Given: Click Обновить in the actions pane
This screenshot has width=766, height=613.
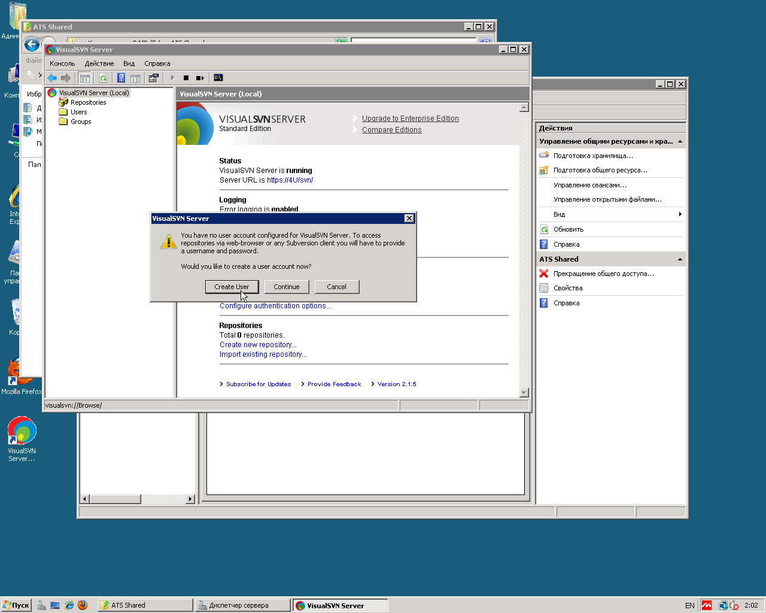Looking at the screenshot, I should point(569,229).
